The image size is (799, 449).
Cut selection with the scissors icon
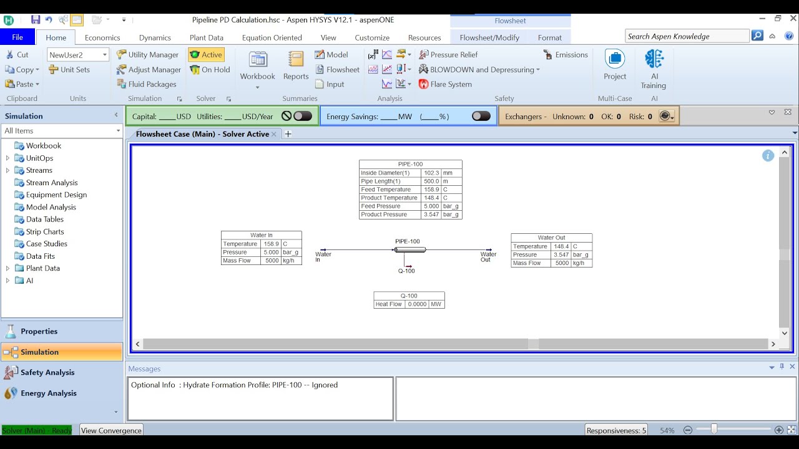17,55
